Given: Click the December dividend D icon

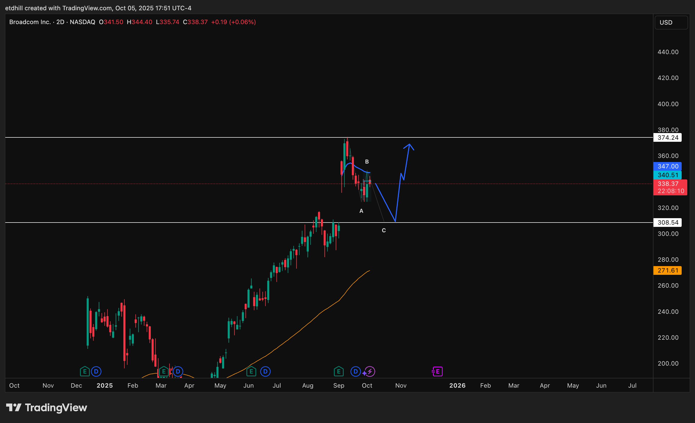Looking at the screenshot, I should (x=96, y=371).
